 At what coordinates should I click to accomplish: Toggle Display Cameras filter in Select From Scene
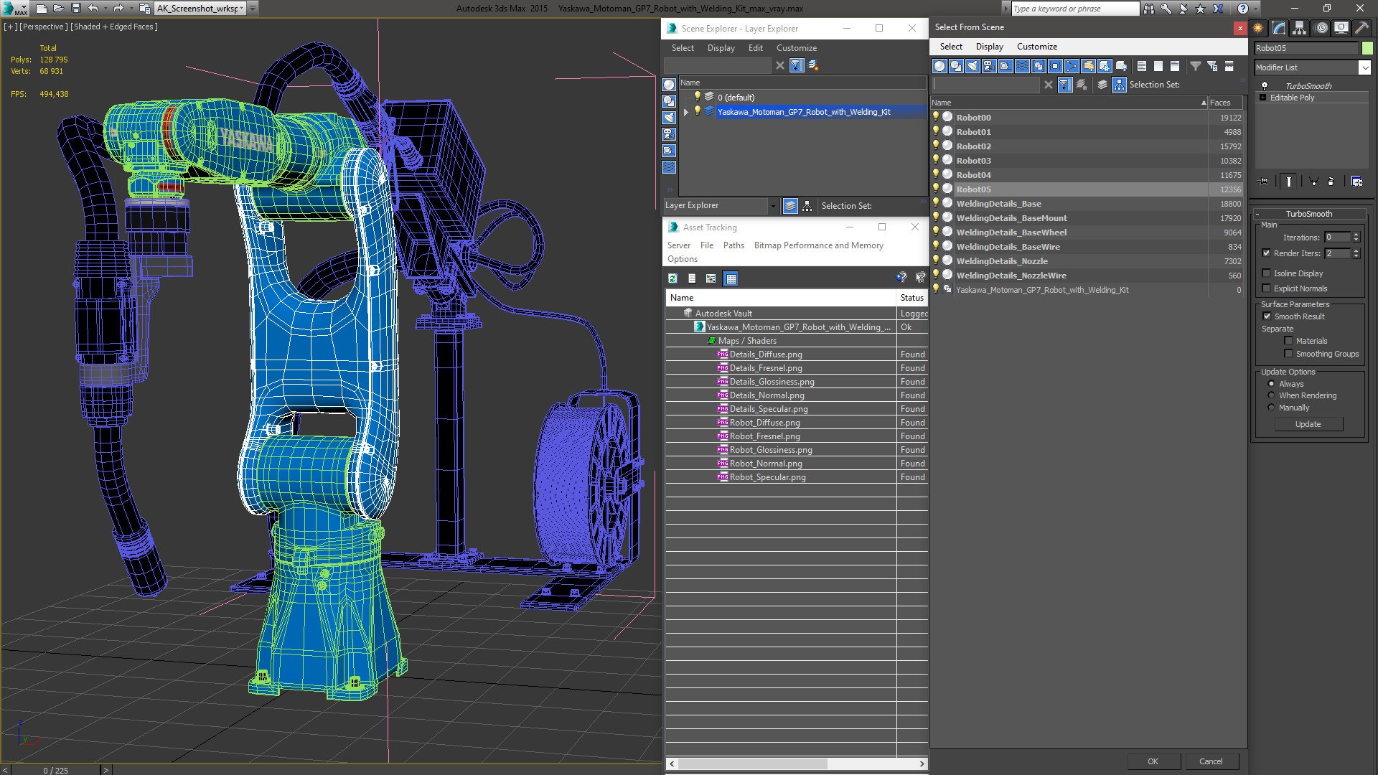coord(989,66)
